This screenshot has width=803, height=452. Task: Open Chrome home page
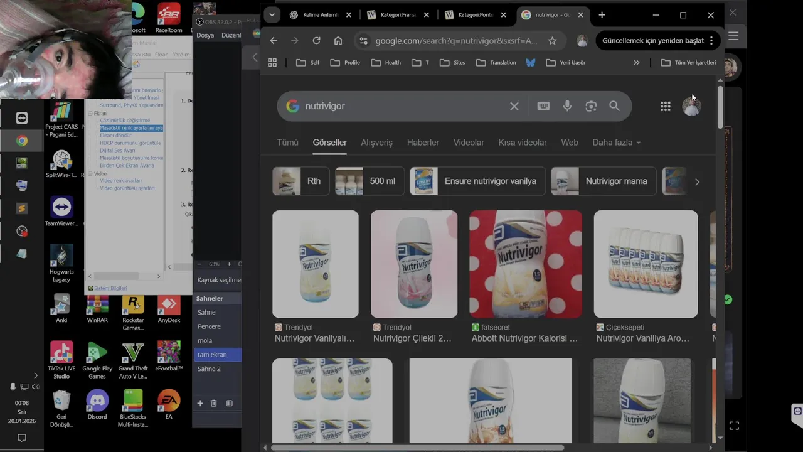338,41
